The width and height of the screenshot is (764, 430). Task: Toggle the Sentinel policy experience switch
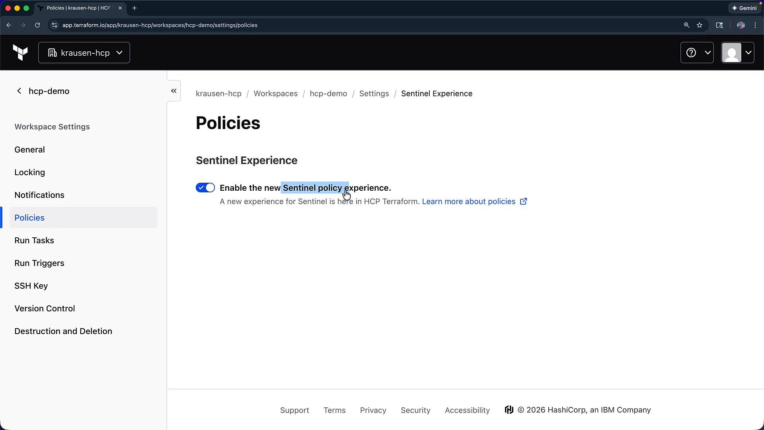(205, 188)
